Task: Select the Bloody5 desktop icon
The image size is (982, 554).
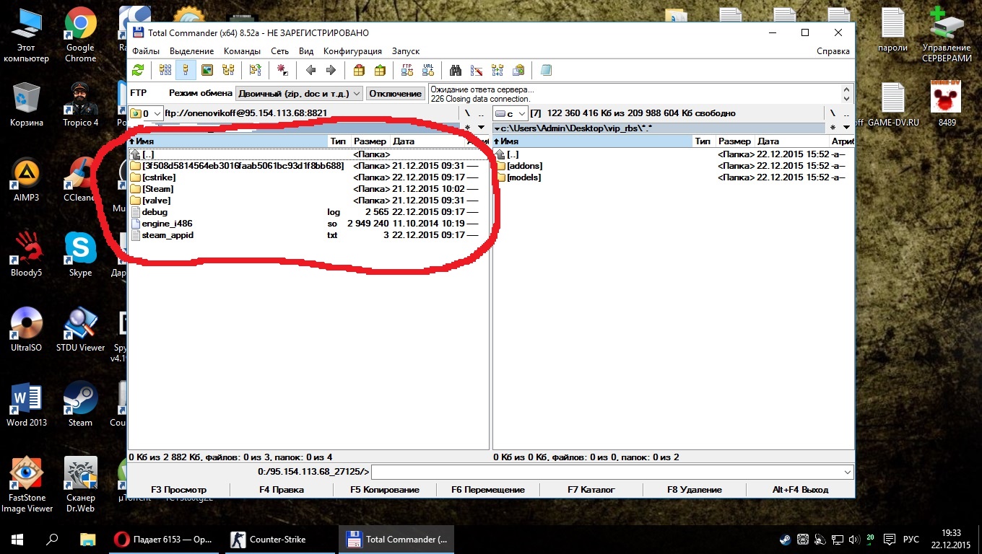Action: pos(26,255)
